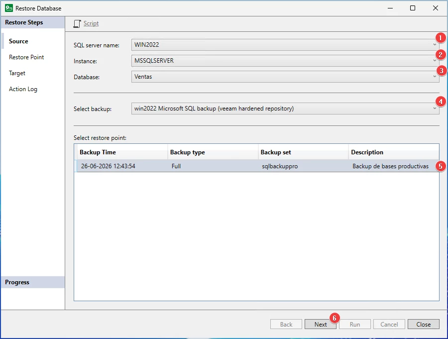Click the Backup set column header
The width and height of the screenshot is (448, 339).
pyautogui.click(x=304, y=152)
